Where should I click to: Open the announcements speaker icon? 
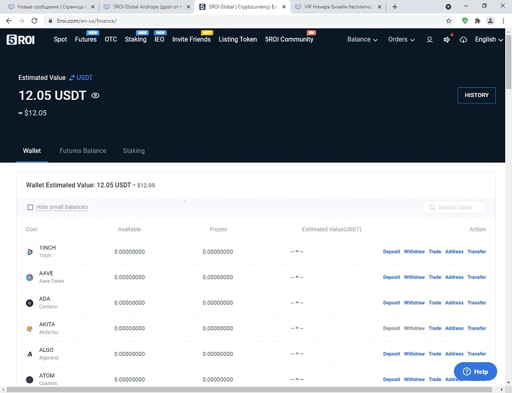point(446,39)
